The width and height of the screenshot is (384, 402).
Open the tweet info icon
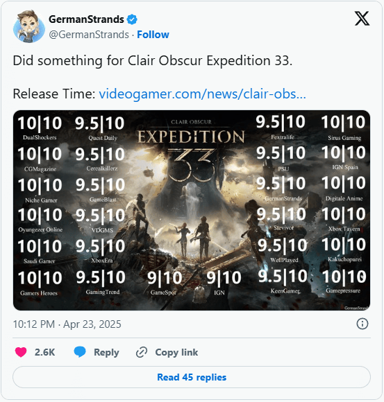tap(362, 324)
